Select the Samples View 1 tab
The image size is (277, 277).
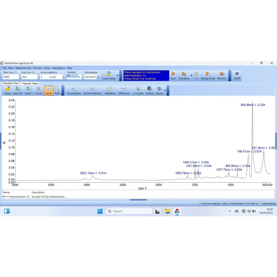tap(12, 83)
